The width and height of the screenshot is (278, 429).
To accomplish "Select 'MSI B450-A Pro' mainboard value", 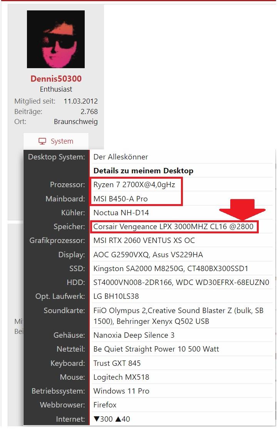I will pos(121,199).
